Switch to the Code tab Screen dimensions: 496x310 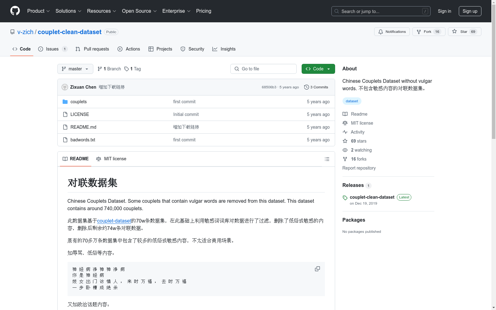pos(22,49)
